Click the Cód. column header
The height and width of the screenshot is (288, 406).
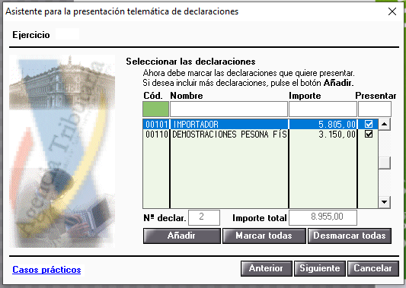153,96
